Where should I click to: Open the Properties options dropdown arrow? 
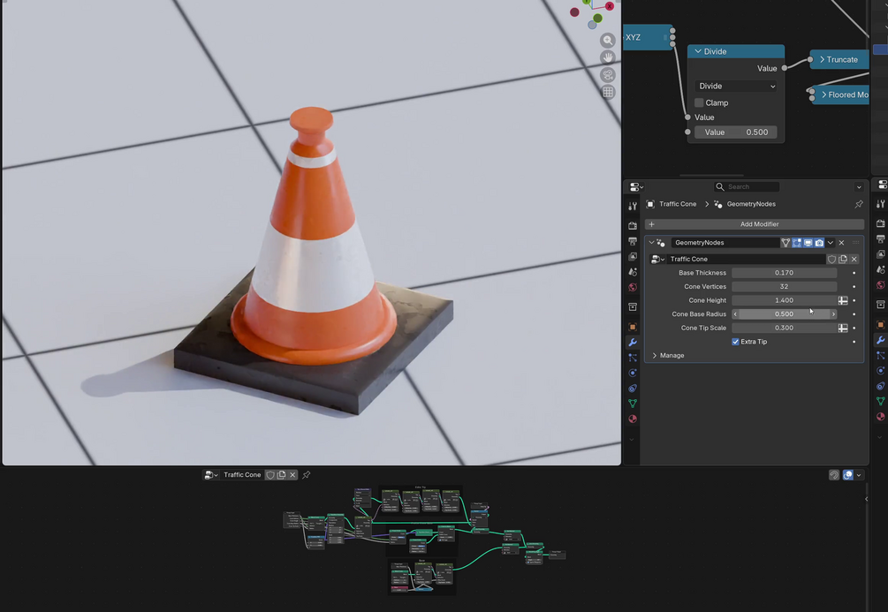pos(859,187)
